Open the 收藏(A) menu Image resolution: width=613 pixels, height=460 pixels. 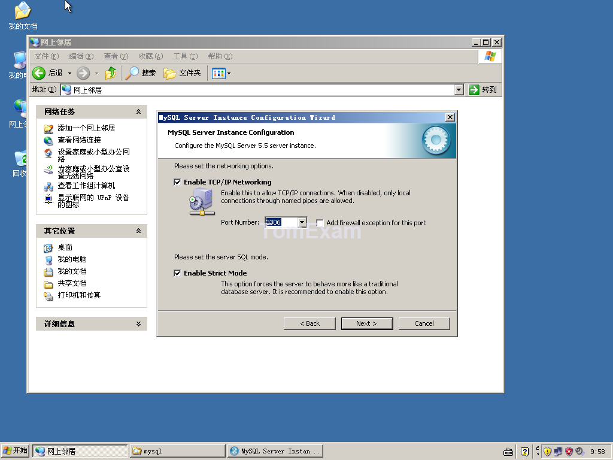click(150, 56)
